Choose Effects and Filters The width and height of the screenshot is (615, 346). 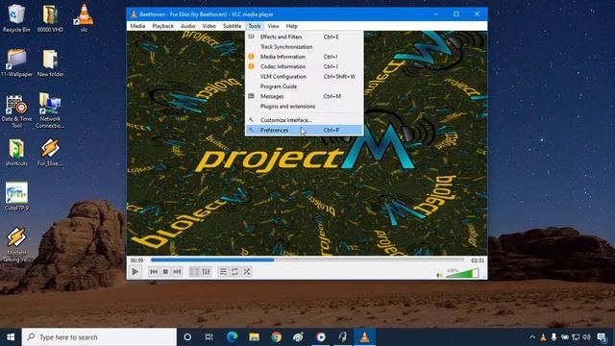(304, 37)
